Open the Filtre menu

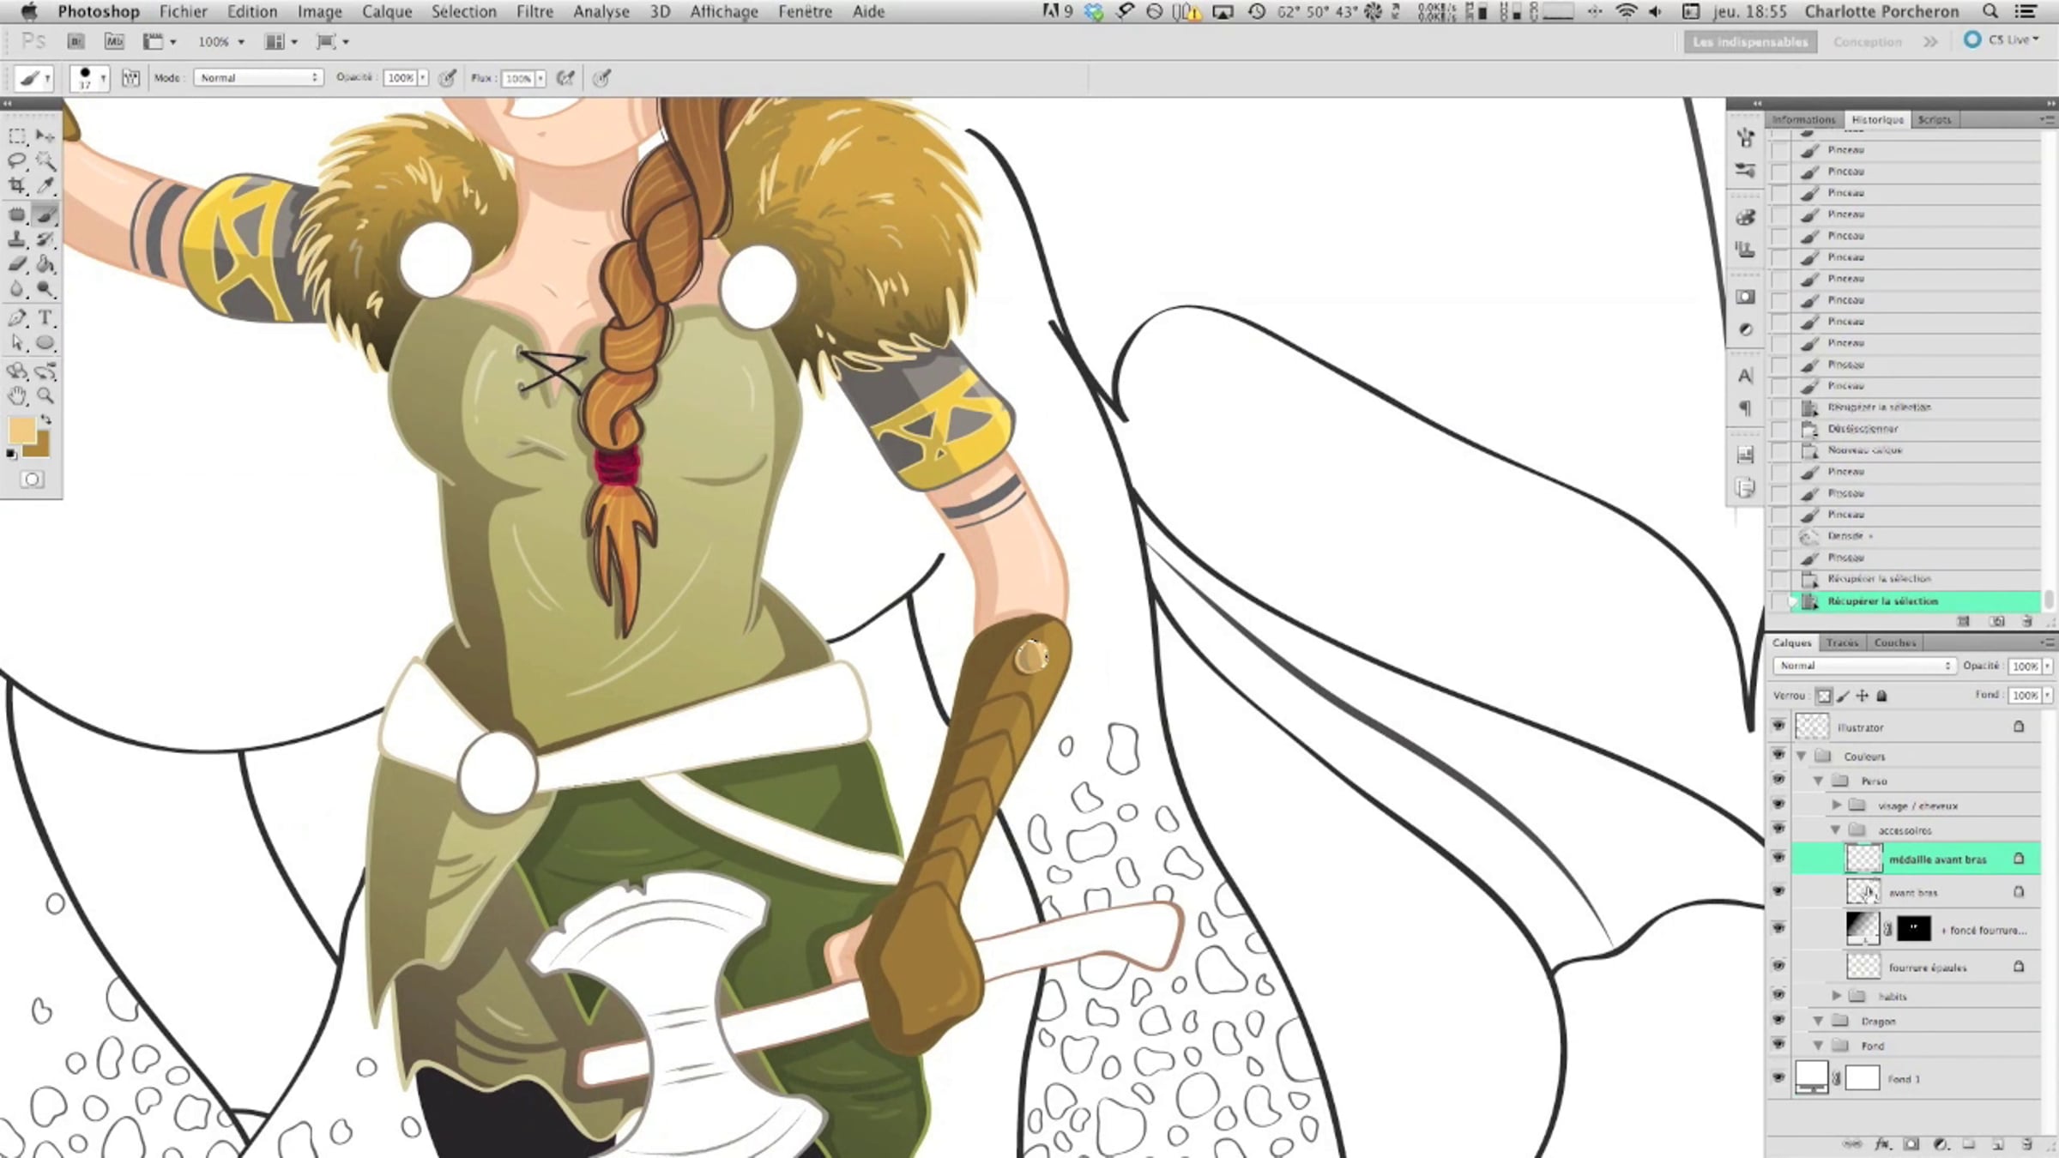click(x=534, y=12)
